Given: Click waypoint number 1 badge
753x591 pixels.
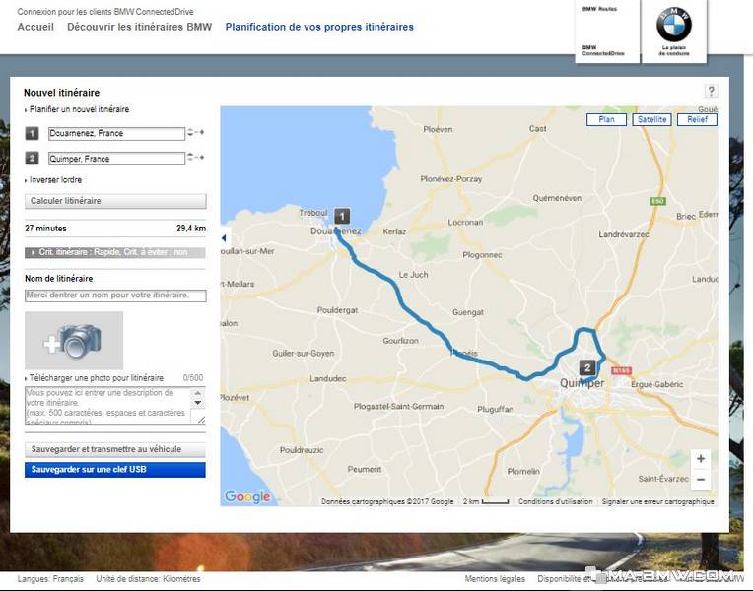Looking at the screenshot, I should point(32,133).
